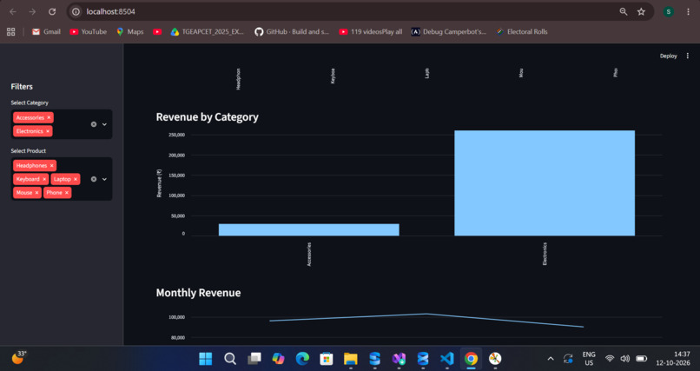The image size is (700, 371).
Task: Remove the Electronics category tag
Action: click(x=47, y=131)
